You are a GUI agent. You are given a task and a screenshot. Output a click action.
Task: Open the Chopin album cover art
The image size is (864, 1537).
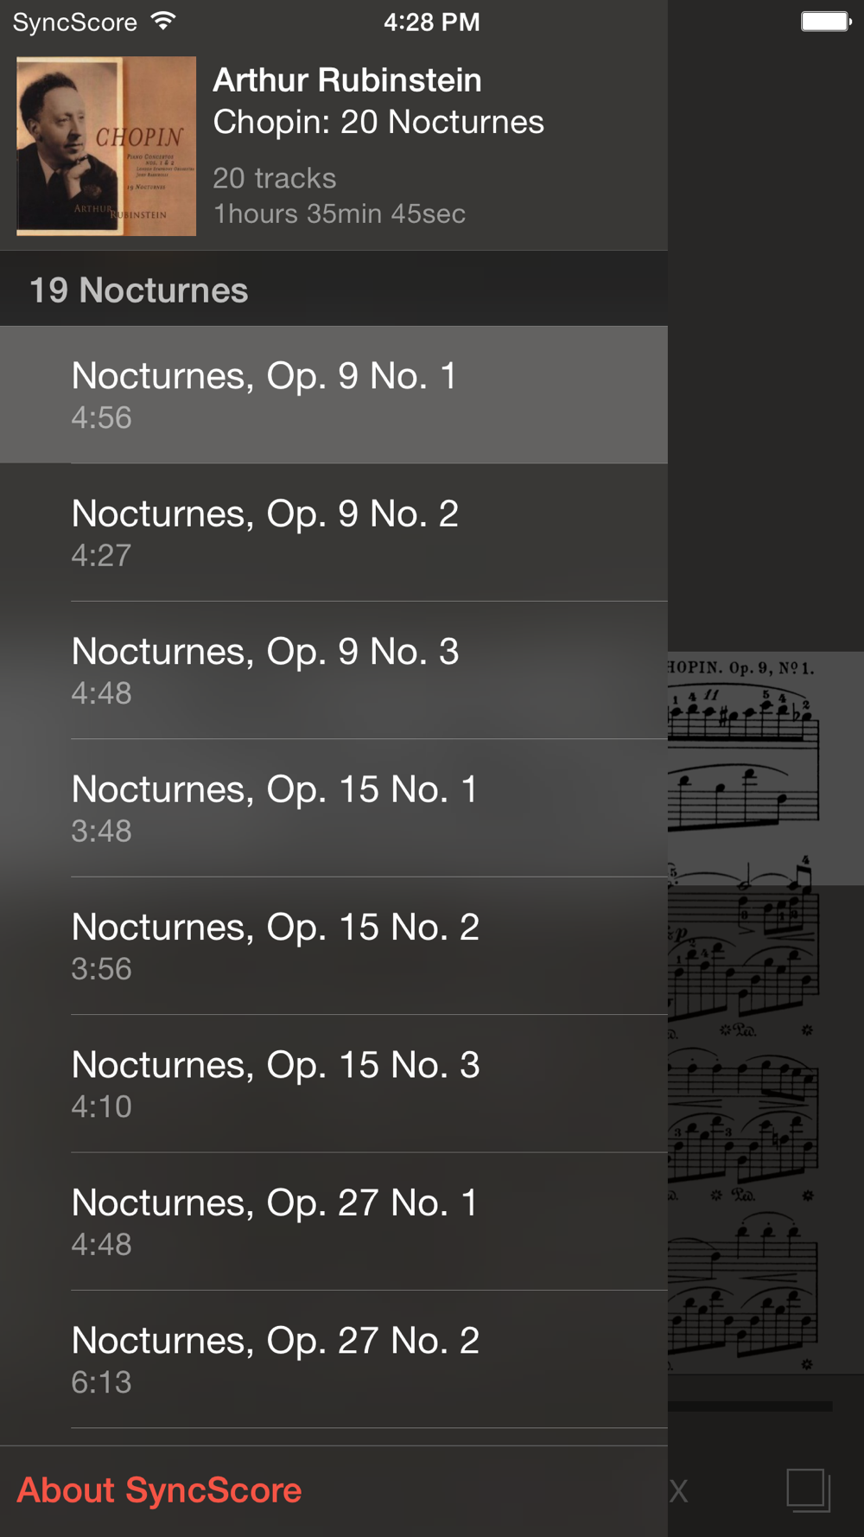[106, 146]
